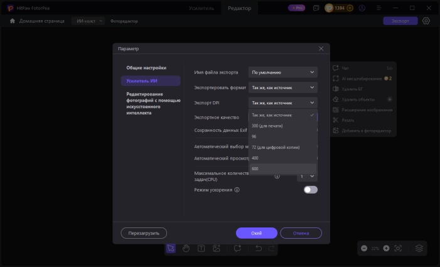Image resolution: width=440 pixels, height=267 pixels.
Task: Choose the 400 DPI option
Action: (283, 158)
